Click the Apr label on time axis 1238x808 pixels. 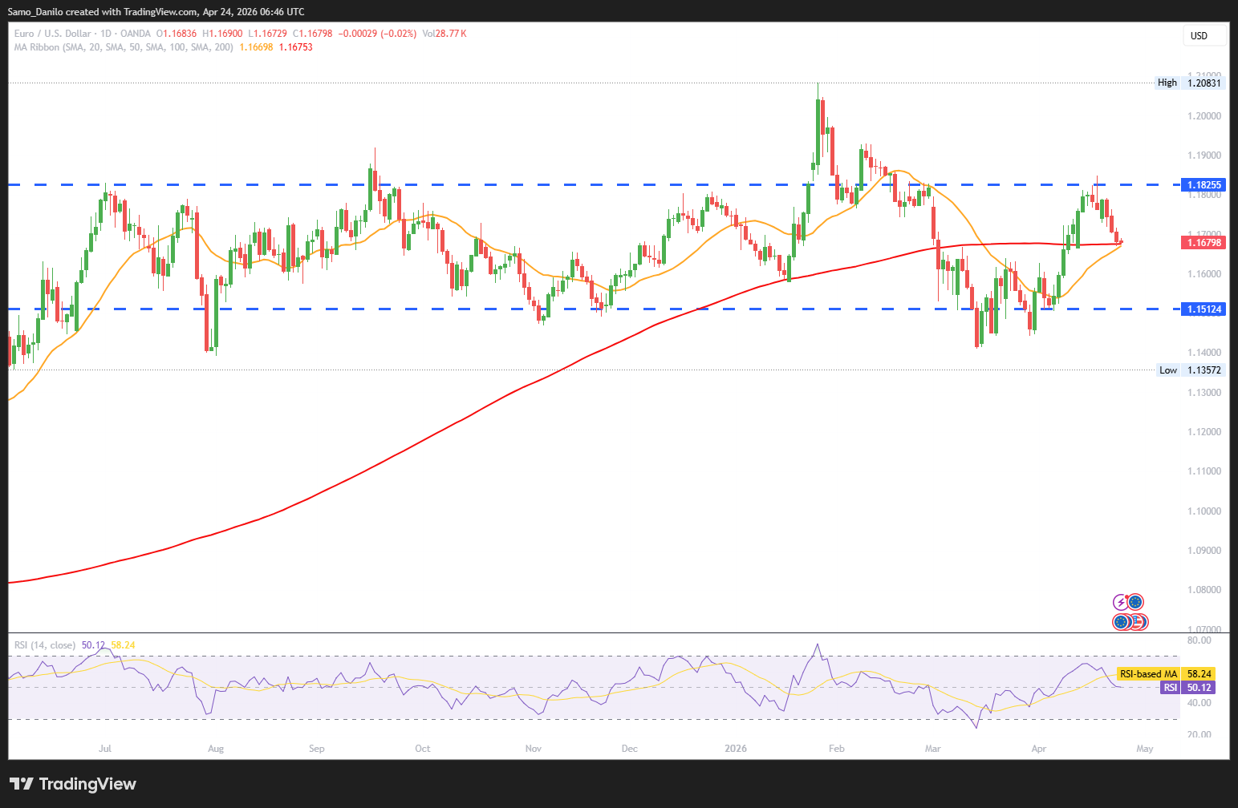tap(1038, 749)
